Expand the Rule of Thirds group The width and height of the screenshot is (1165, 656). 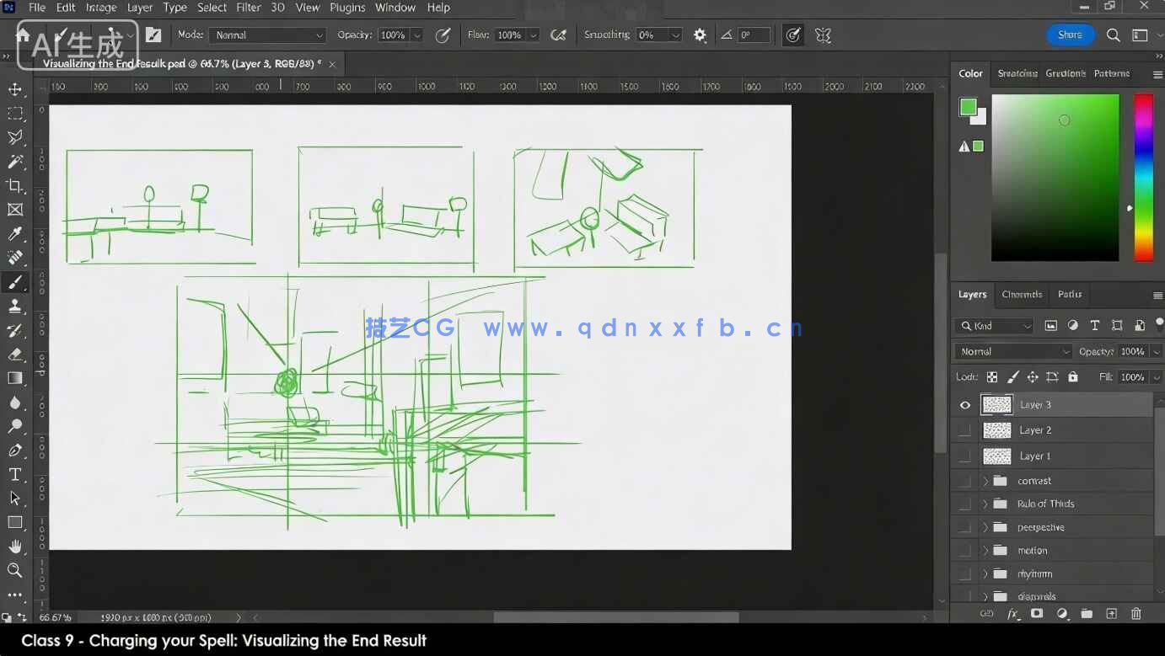985,504
